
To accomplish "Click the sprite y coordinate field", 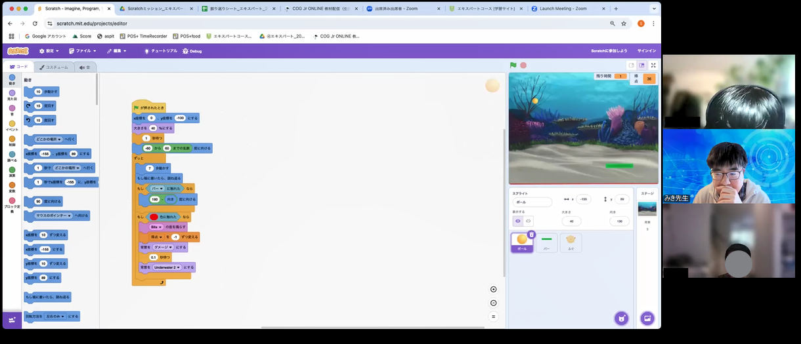I will point(621,199).
